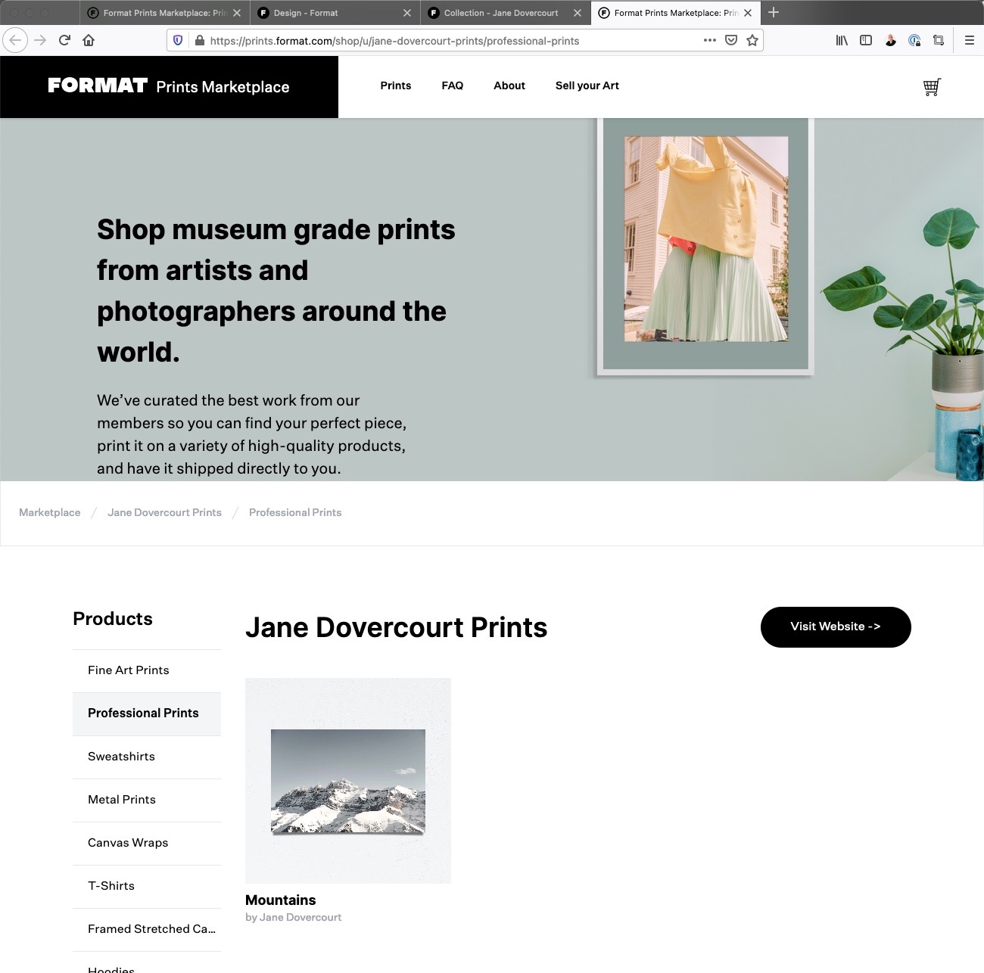Screen dimensions: 984x973
Task: Click the Visit Website button
Action: (x=835, y=626)
